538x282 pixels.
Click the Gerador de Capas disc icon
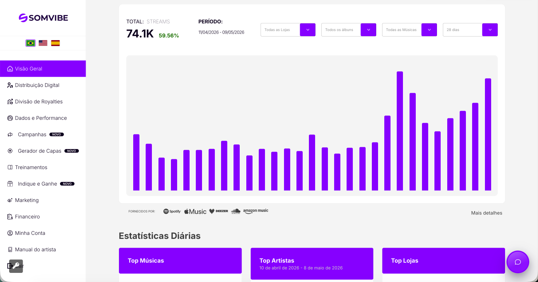10,151
